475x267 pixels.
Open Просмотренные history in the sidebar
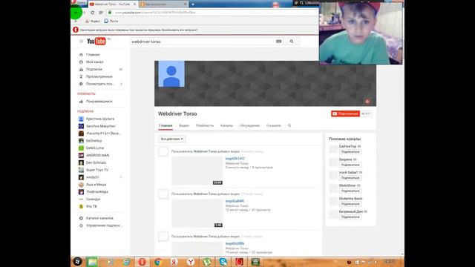click(x=99, y=76)
